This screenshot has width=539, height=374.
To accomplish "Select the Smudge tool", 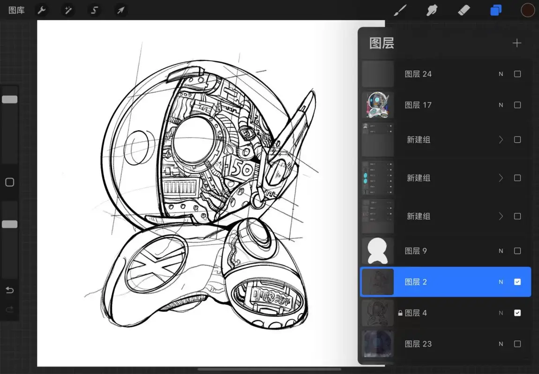I will (432, 10).
